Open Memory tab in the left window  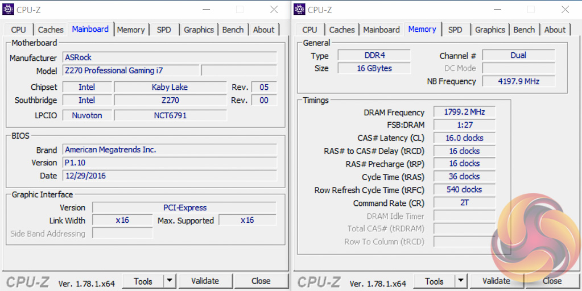click(131, 30)
